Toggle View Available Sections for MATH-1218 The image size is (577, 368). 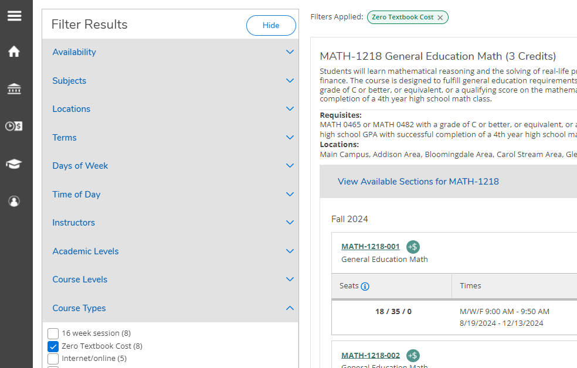click(x=418, y=182)
